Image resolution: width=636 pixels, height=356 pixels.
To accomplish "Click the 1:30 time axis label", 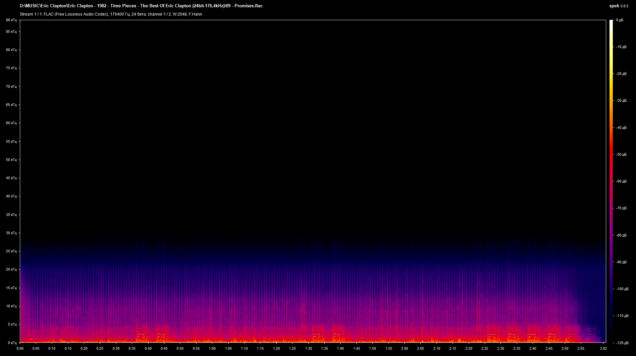I will [x=308, y=348].
